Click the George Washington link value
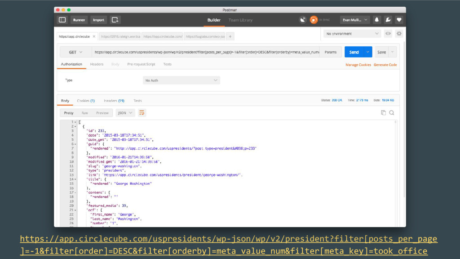This screenshot has height=259, width=460. click(172, 175)
